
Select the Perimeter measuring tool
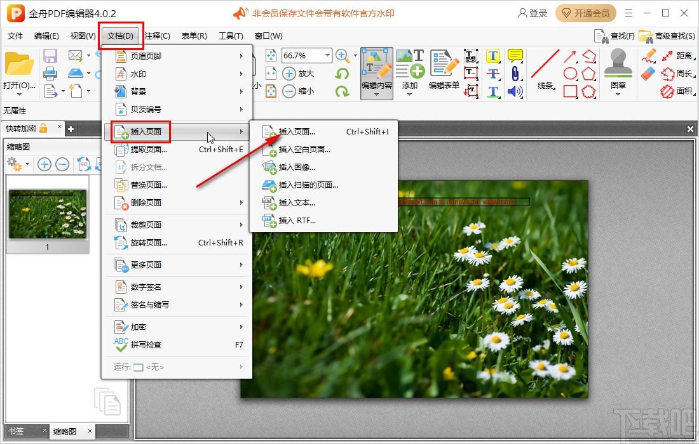(x=678, y=74)
